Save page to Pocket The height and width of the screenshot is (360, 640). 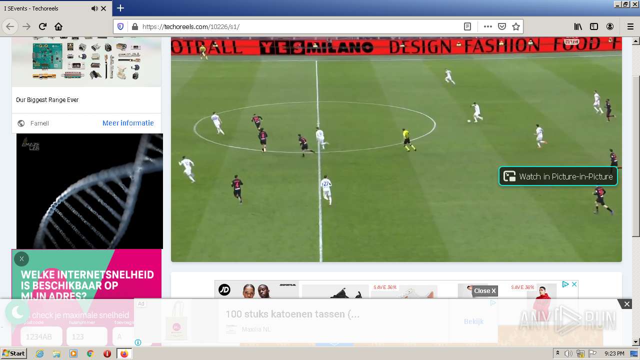pyautogui.click(x=502, y=26)
